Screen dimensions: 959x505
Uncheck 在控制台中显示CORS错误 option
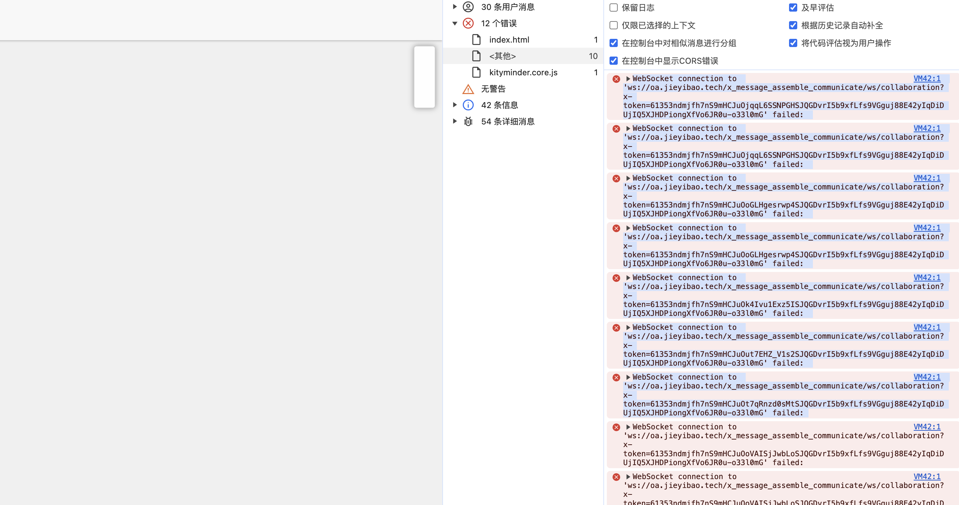coord(614,61)
